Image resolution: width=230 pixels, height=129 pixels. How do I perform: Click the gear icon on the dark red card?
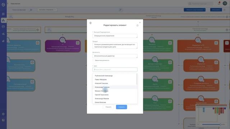[227, 43]
